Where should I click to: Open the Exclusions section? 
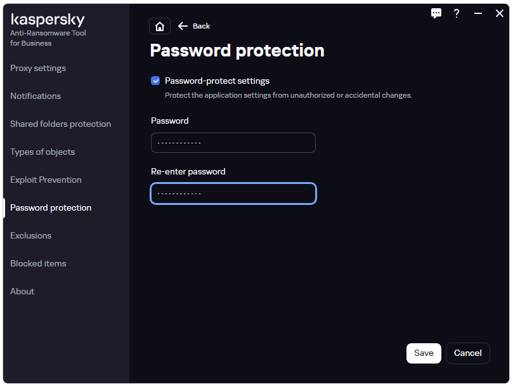[x=30, y=235]
